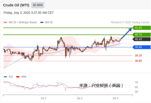Click the pink MA 20 legend swatch
Viewport: 151px width, 103px height.
coord(5,23)
